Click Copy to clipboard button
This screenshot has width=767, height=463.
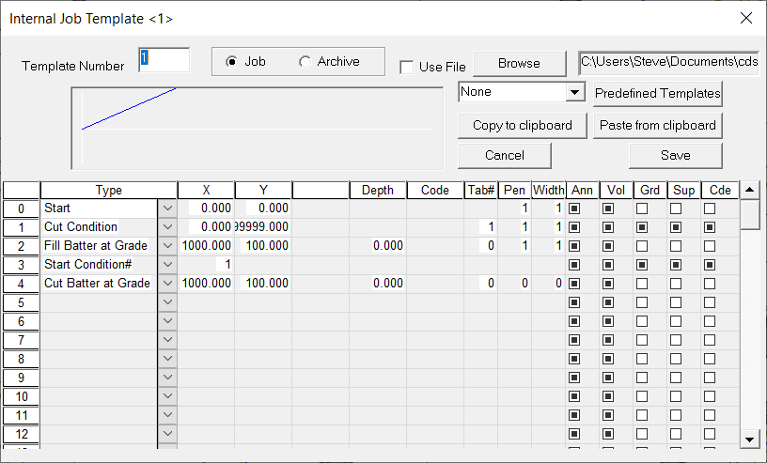pyautogui.click(x=523, y=125)
